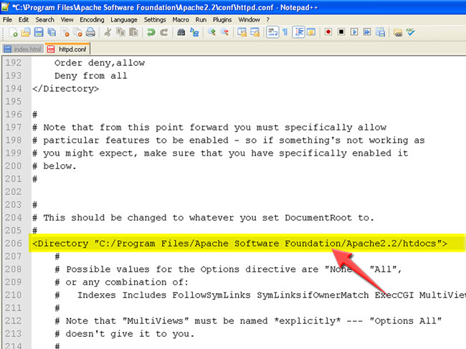Click the 'Deny from all' line

(90, 76)
